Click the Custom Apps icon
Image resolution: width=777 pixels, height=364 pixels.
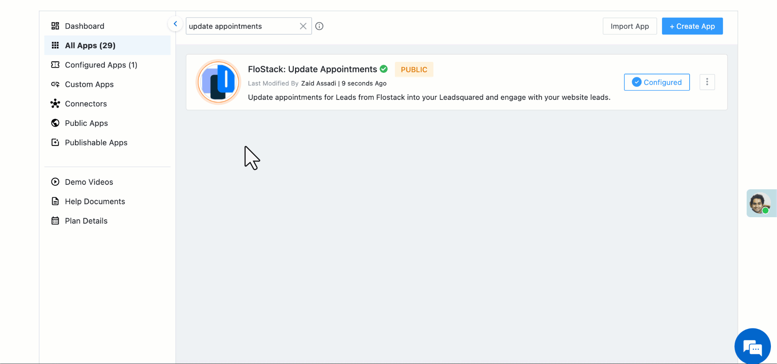(x=55, y=84)
